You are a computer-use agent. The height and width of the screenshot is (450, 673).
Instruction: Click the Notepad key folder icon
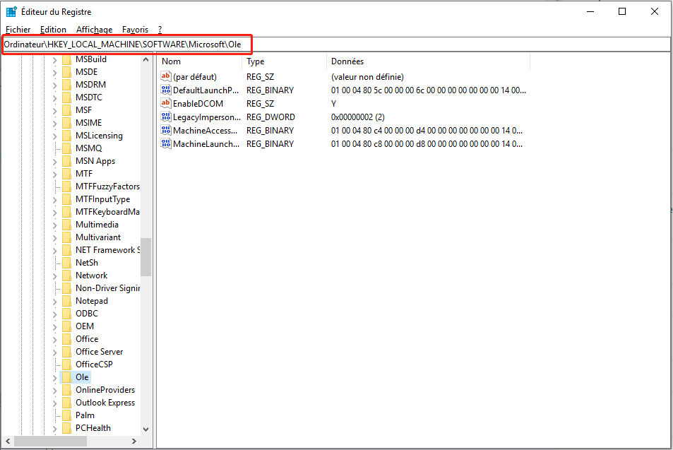click(67, 301)
